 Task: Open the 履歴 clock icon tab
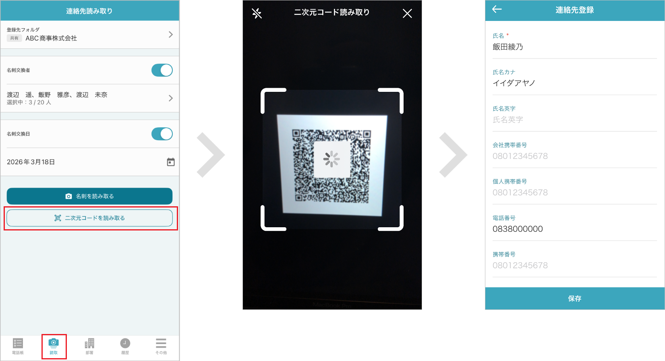pos(125,346)
